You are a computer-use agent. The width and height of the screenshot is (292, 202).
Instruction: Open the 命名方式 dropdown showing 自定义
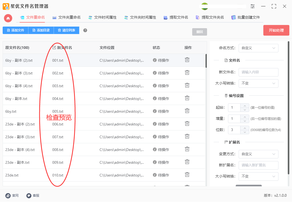(258, 48)
